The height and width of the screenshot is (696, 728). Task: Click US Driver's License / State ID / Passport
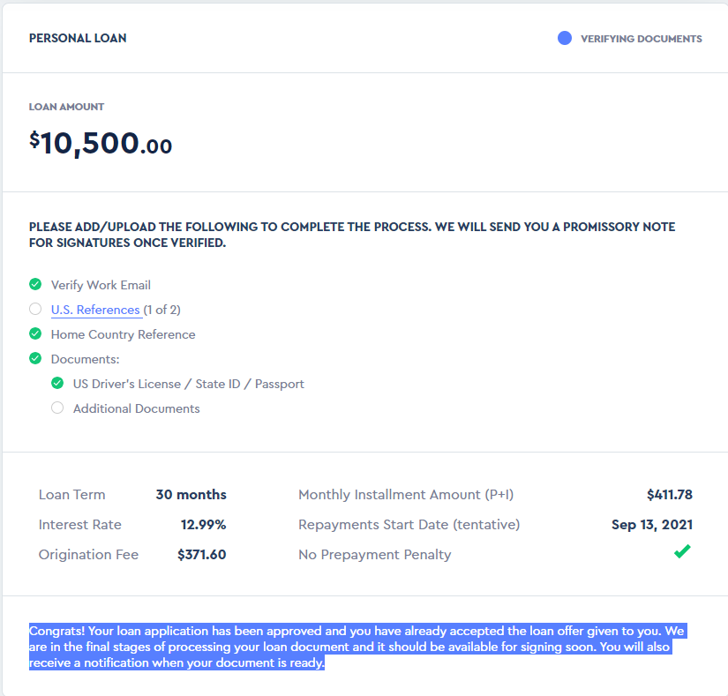point(189,384)
